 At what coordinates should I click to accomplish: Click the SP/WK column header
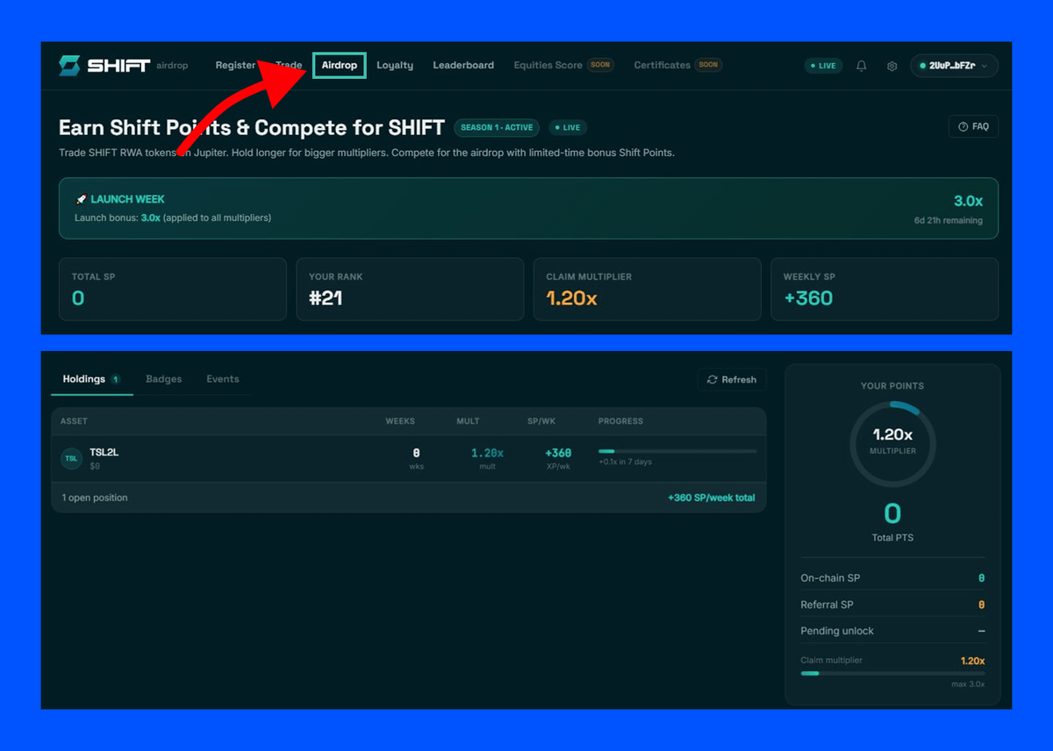[x=541, y=421]
